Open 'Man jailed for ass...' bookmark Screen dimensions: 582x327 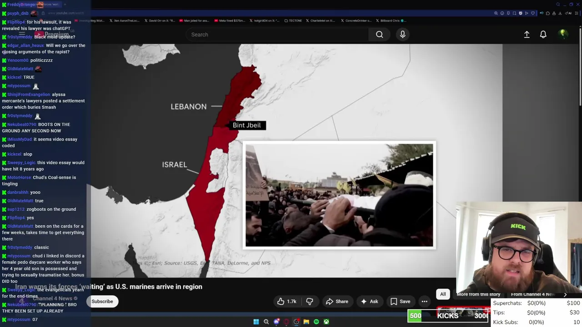[194, 20]
